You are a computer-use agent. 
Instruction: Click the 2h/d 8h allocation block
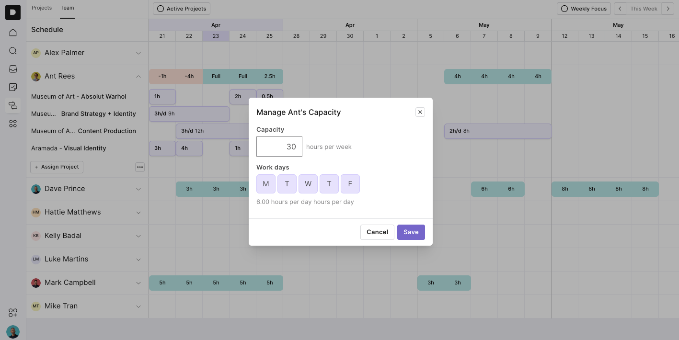tap(498, 131)
